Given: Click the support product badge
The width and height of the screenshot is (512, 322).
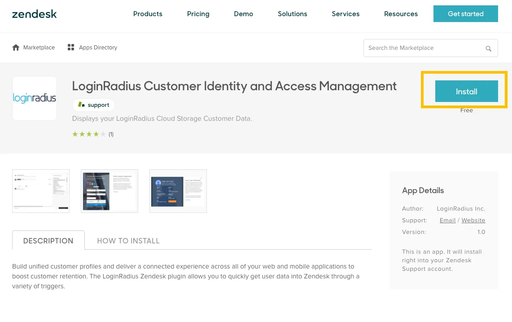Looking at the screenshot, I should point(93,105).
